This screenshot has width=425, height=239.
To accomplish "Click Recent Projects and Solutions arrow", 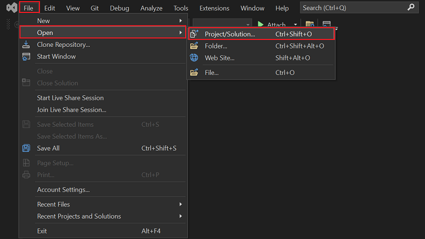I will [181, 216].
